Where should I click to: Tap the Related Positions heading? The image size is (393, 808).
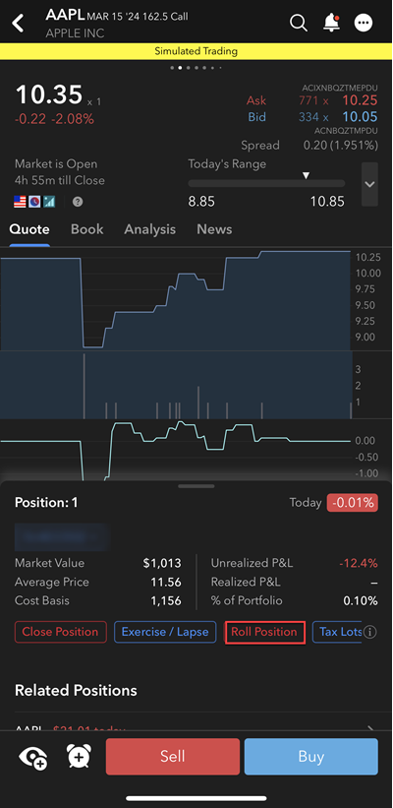[76, 691]
